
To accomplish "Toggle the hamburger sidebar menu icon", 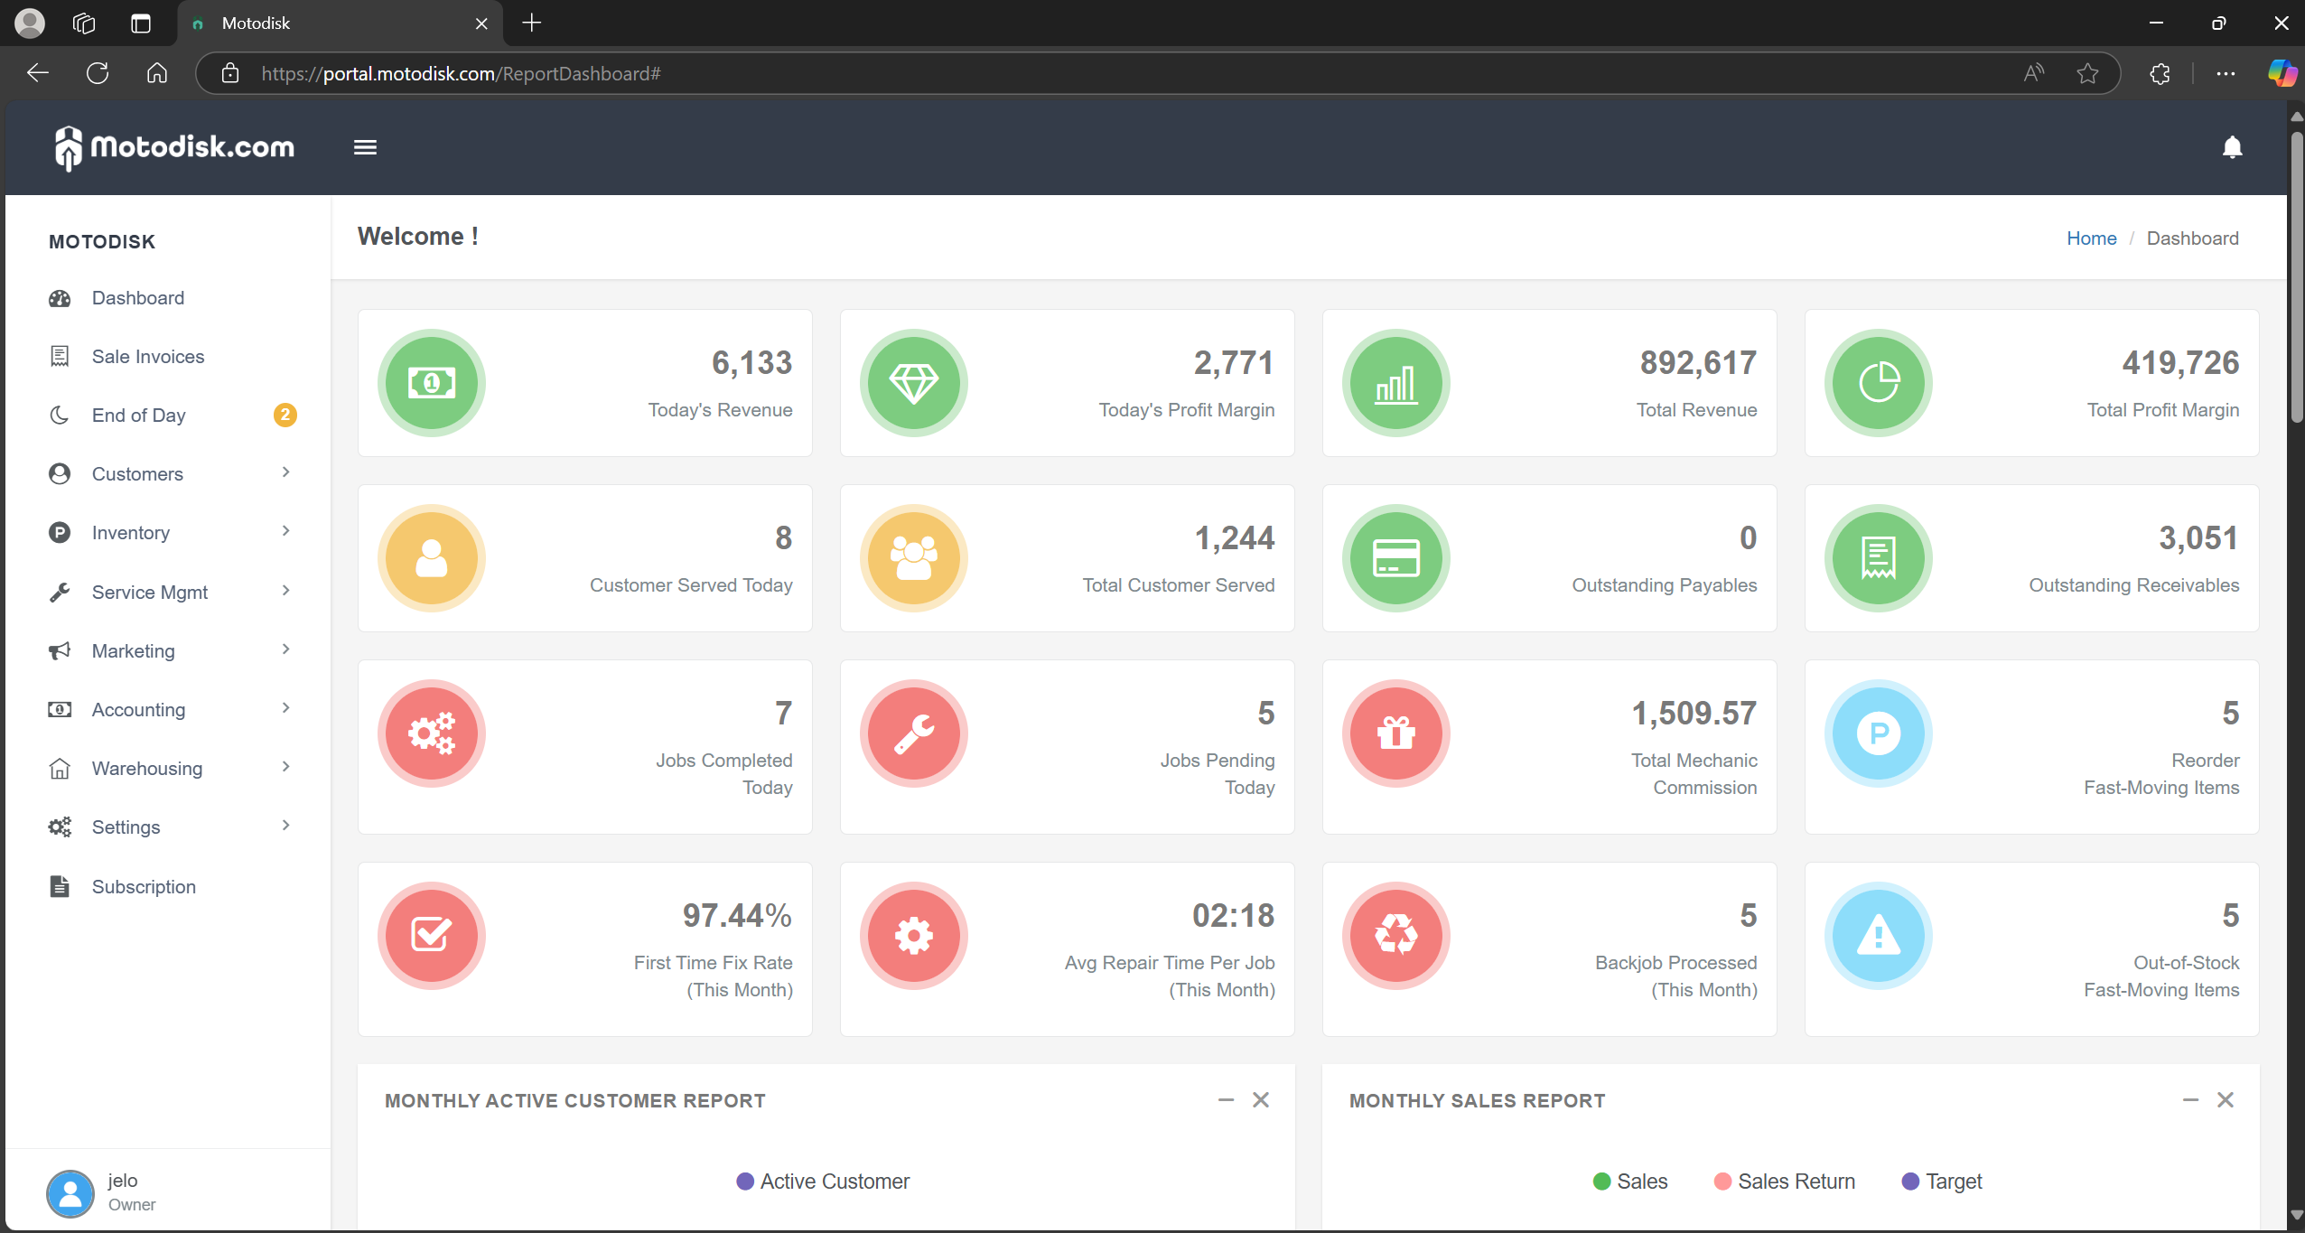I will tap(365, 147).
